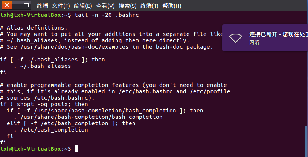Viewport: 308px width, 157px height.
Task: Click the block cursor at the prompt
Action: [x=76, y=149]
